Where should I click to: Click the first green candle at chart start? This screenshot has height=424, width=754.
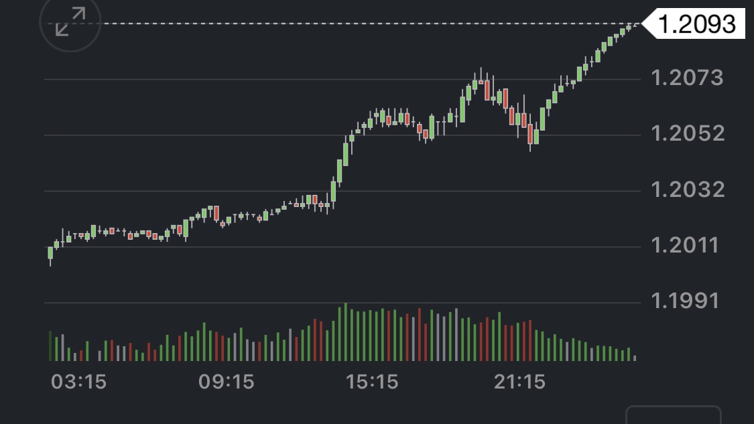pos(50,253)
